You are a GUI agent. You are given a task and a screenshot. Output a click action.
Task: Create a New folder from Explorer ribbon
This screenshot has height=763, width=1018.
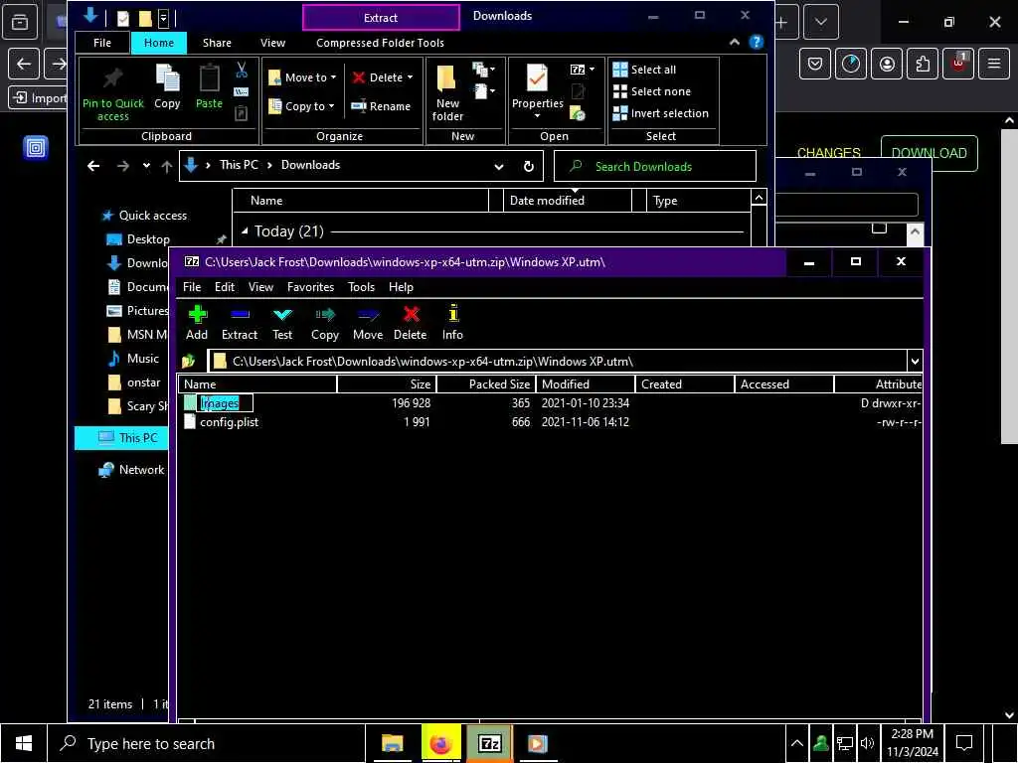tap(447, 92)
